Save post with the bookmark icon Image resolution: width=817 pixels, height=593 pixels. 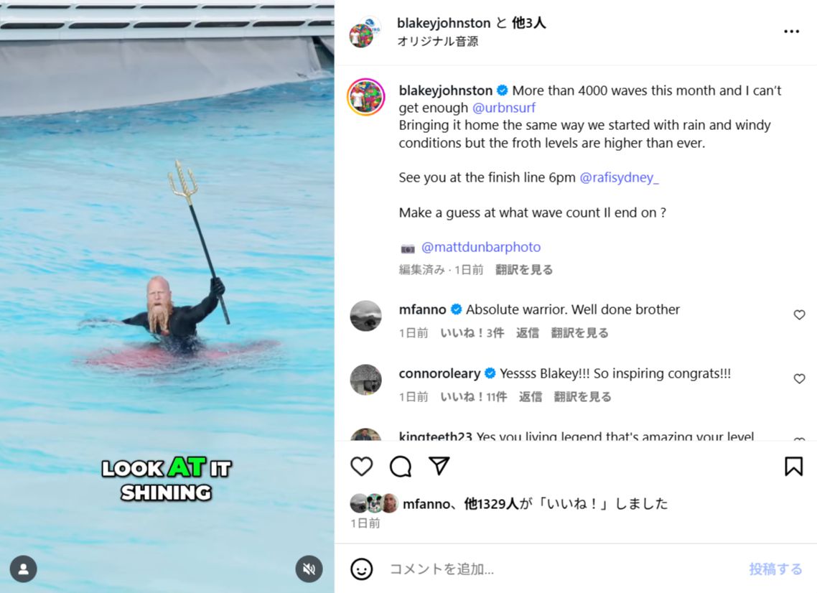tap(793, 467)
